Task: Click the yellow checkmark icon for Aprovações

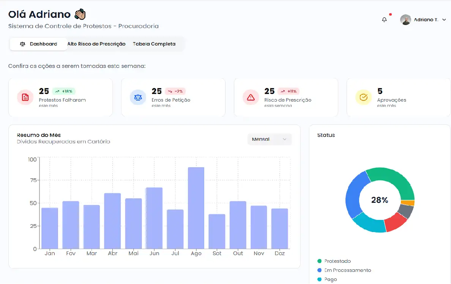Action: click(363, 97)
